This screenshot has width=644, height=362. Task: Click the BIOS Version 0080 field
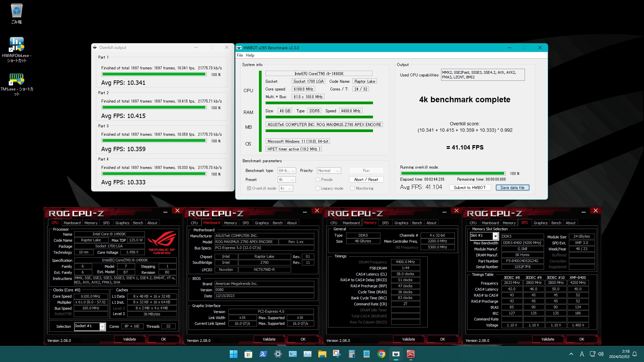264,290
